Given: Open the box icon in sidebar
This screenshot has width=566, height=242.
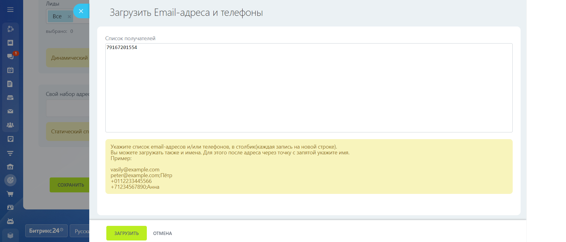Looking at the screenshot, I should (10, 235).
